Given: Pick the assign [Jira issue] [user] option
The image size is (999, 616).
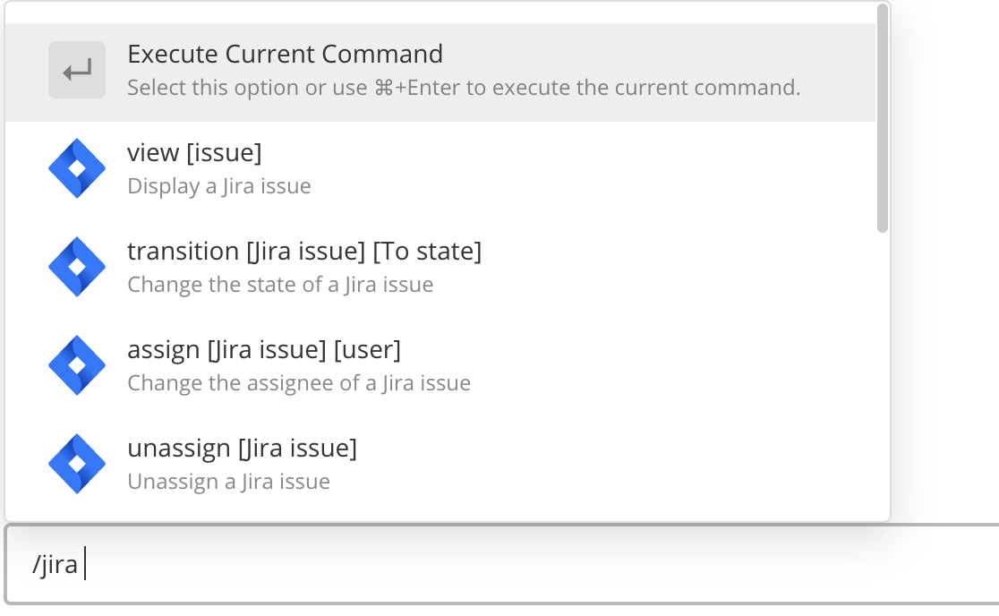Looking at the screenshot, I should click(x=265, y=349).
